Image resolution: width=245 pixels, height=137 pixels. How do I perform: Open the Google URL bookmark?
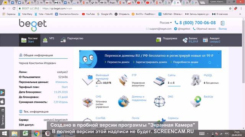click(105, 14)
